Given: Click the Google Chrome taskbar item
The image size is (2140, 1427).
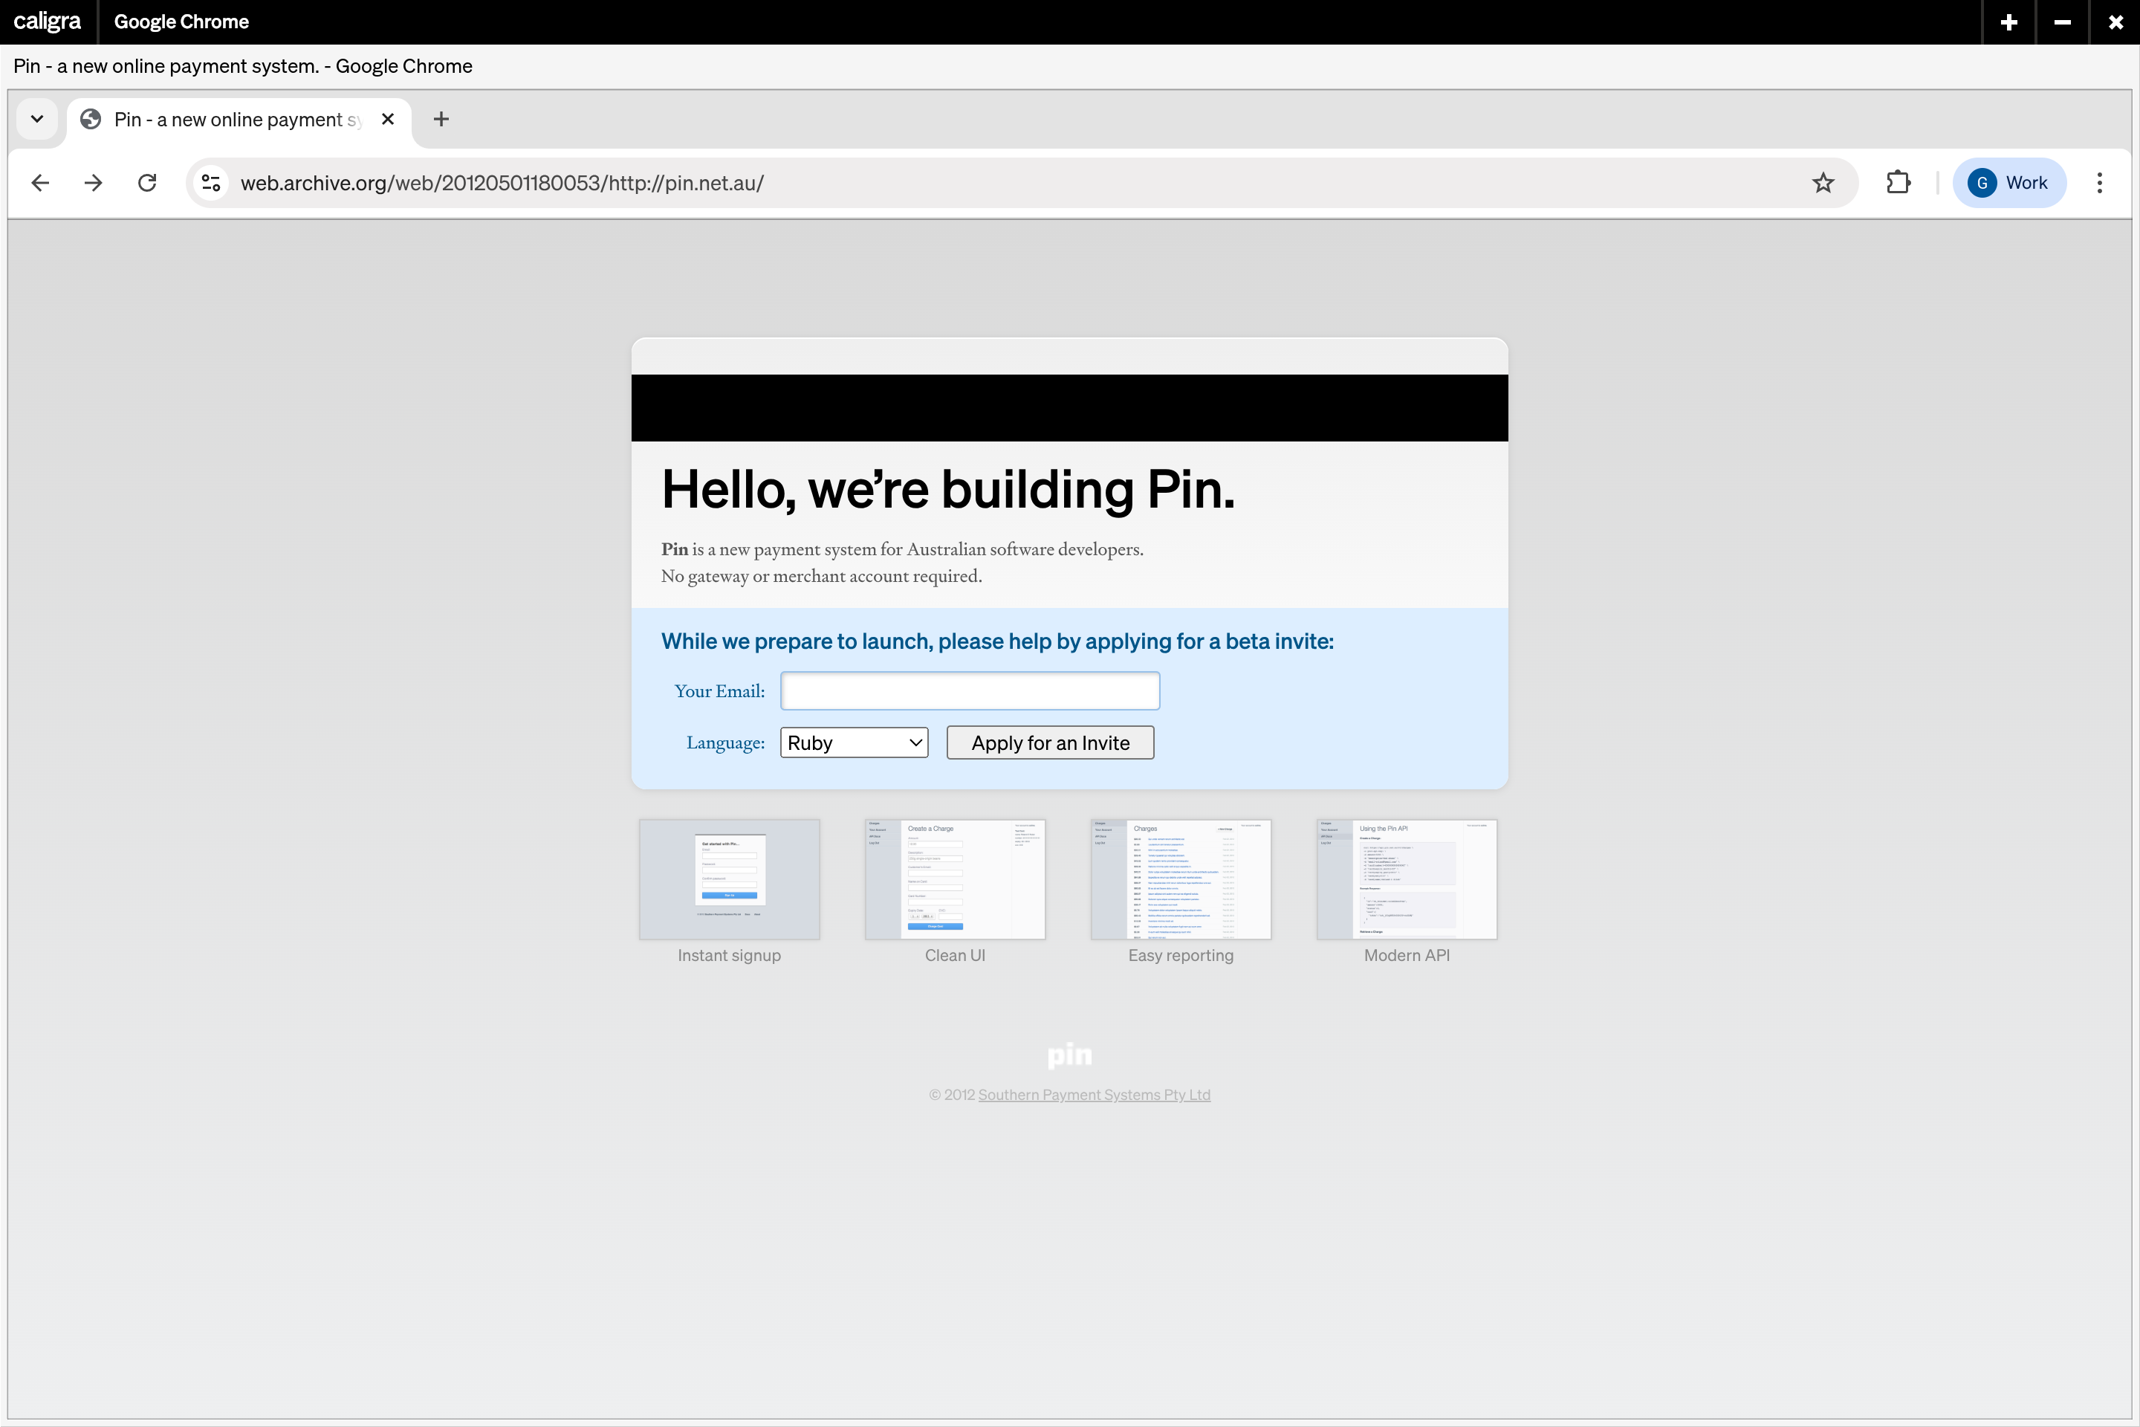Looking at the screenshot, I should click(x=181, y=22).
